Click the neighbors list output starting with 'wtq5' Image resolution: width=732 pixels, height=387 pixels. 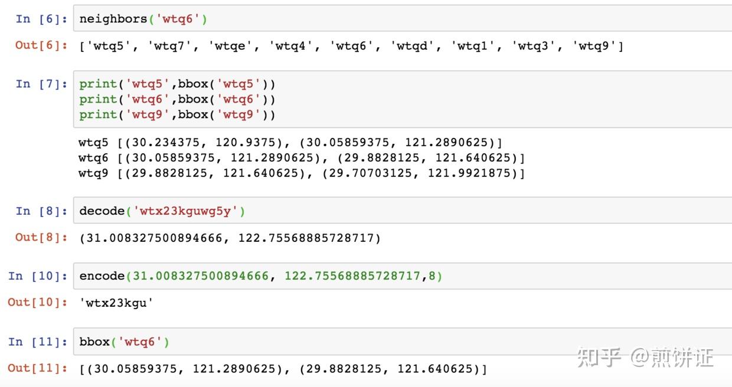tap(351, 46)
